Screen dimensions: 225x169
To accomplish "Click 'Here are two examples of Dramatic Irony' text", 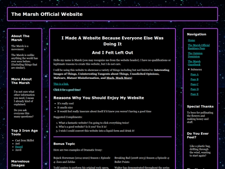I will pyautogui.click(x=78, y=150).
